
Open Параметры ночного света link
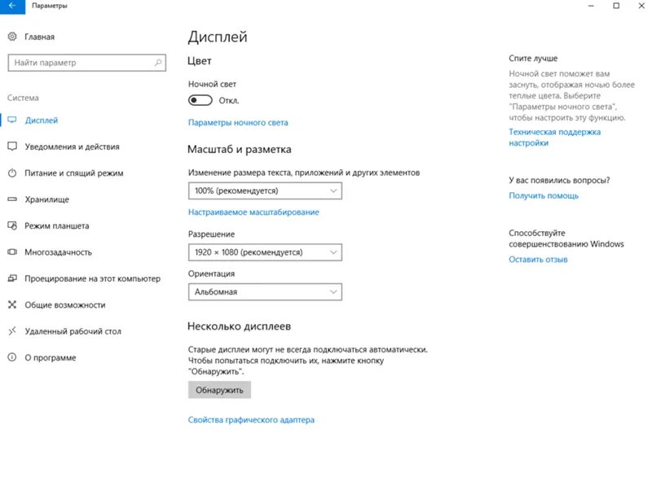(237, 123)
